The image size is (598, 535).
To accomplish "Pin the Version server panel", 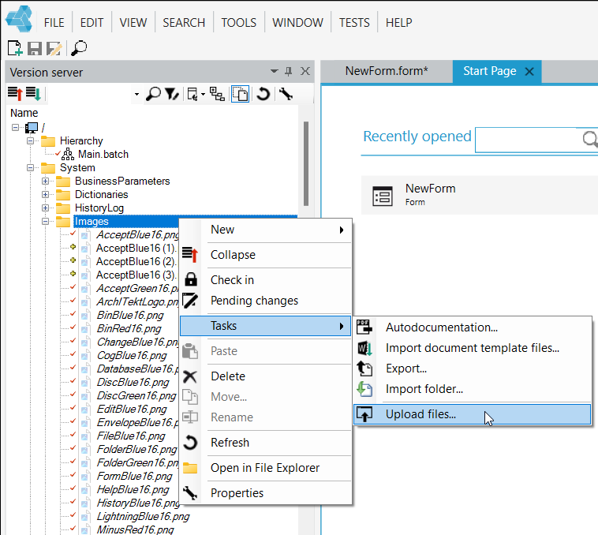I will 289,71.
